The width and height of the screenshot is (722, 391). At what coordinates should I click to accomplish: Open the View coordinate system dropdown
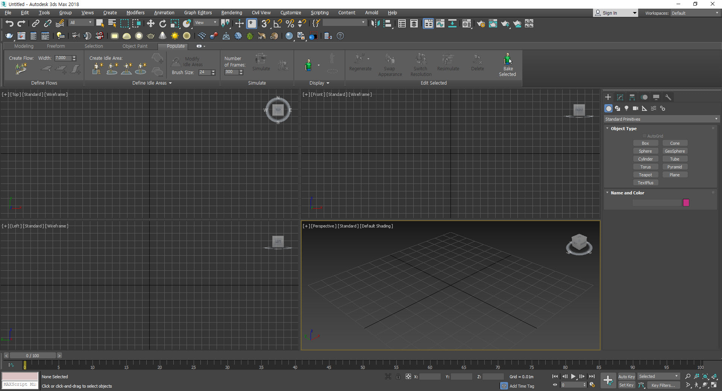(206, 23)
